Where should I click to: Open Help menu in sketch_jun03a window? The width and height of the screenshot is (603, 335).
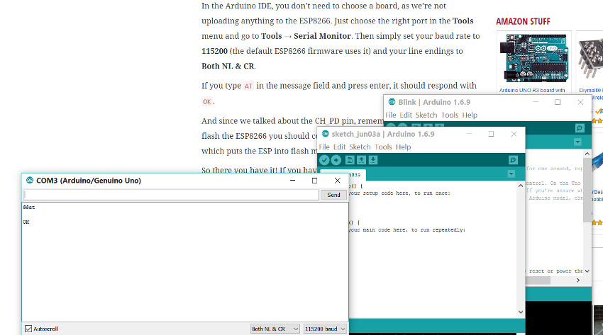[x=404, y=147]
